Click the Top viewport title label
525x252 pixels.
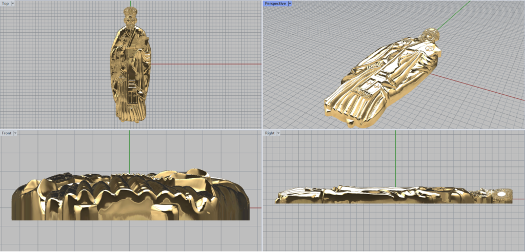[x=5, y=3]
